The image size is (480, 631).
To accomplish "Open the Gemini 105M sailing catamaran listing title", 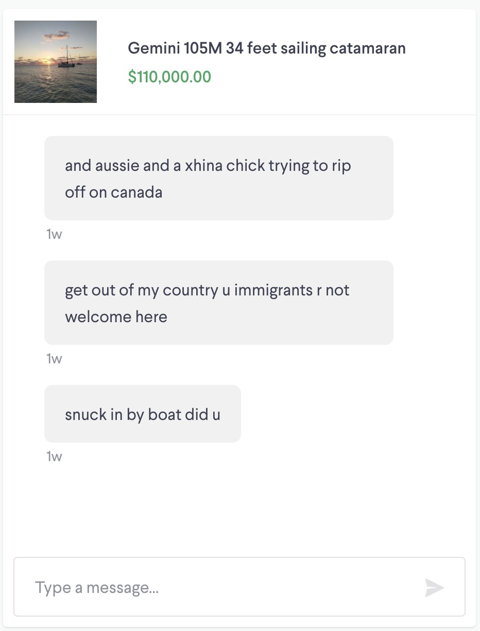I will (267, 48).
